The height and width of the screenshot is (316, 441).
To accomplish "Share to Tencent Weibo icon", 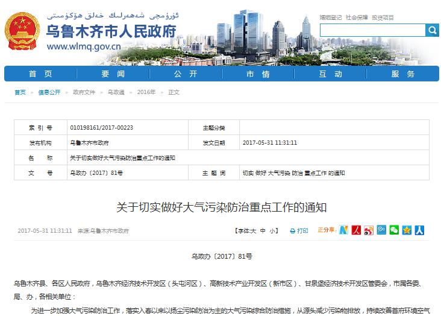I will [381, 230].
